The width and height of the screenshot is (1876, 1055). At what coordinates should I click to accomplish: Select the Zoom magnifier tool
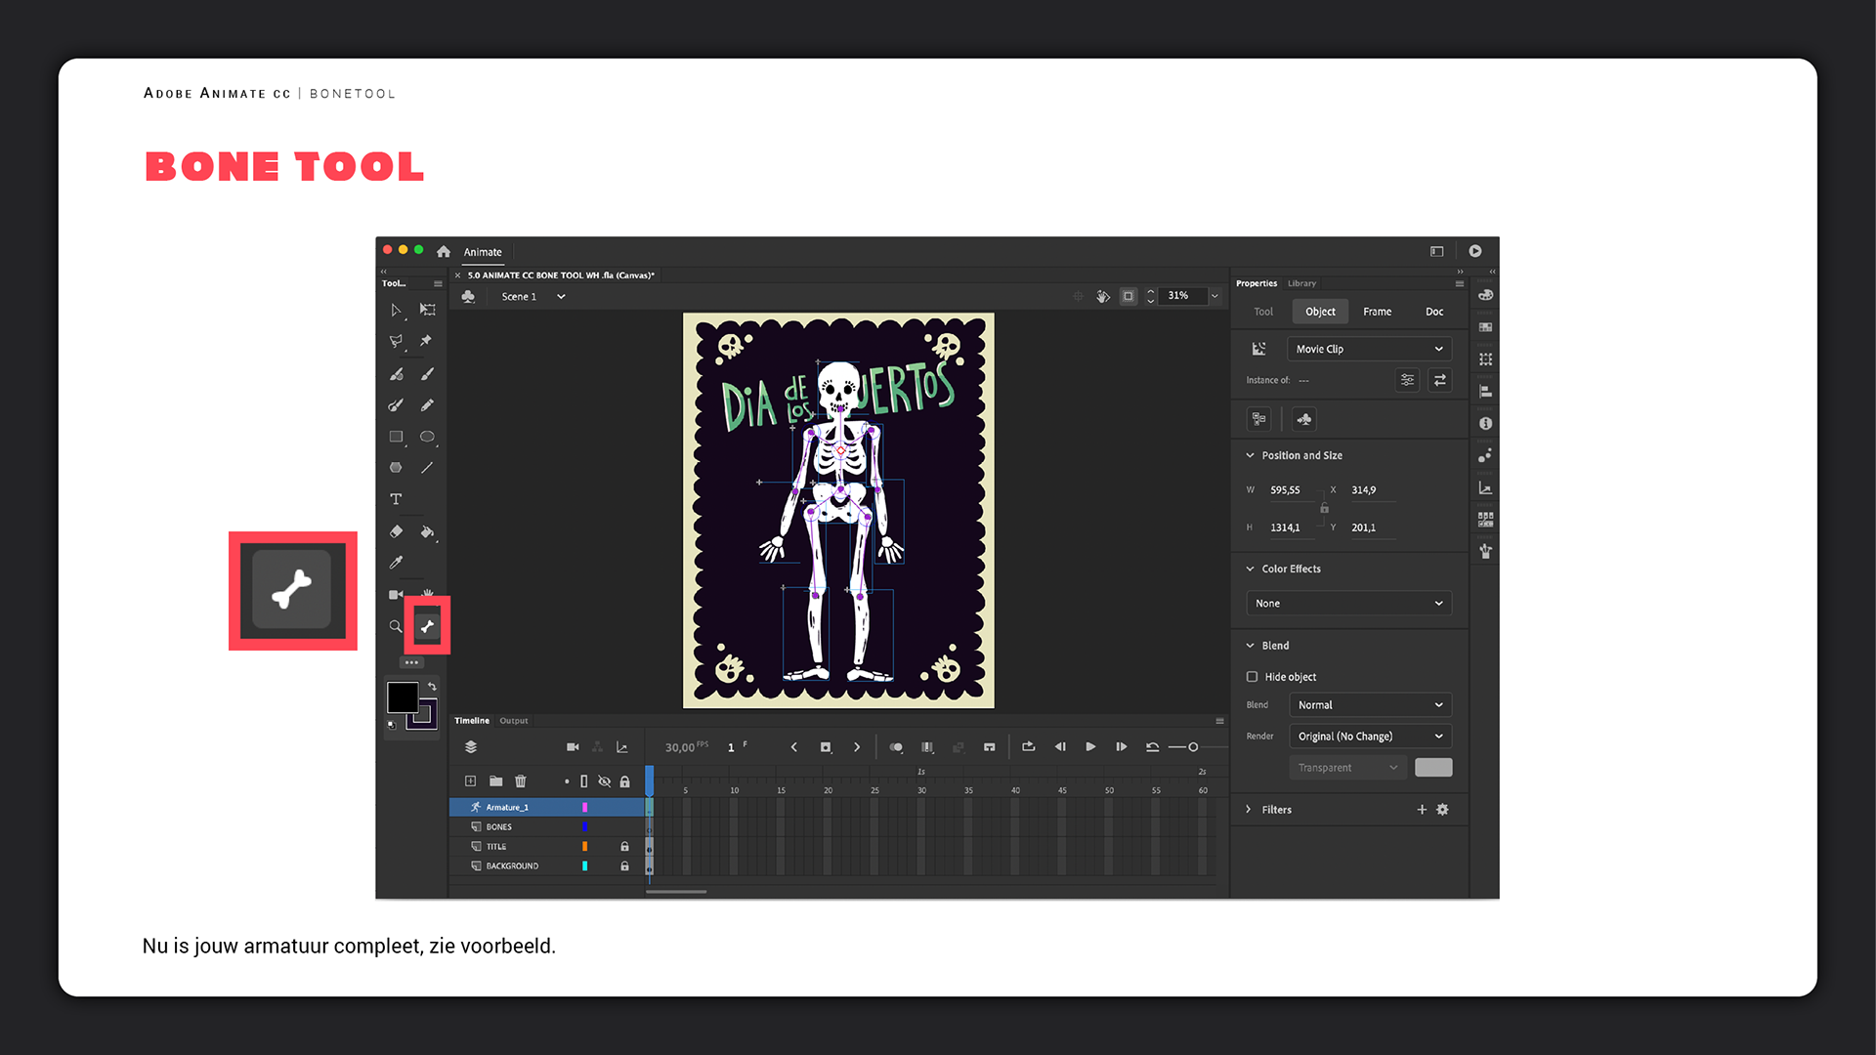click(396, 626)
